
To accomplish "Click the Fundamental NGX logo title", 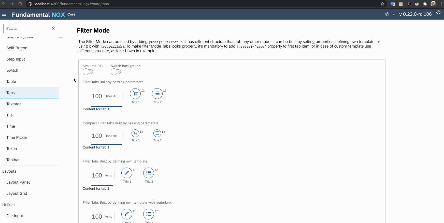I will (38, 14).
